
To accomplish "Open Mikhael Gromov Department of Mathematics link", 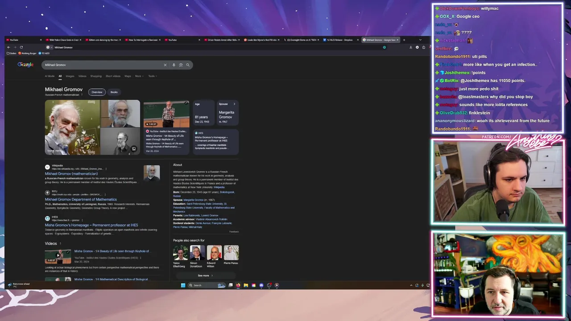I will pyautogui.click(x=81, y=200).
